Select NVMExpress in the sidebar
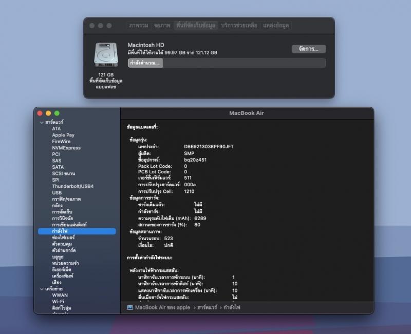Screen dimensions: 411x334 [x=66, y=148]
